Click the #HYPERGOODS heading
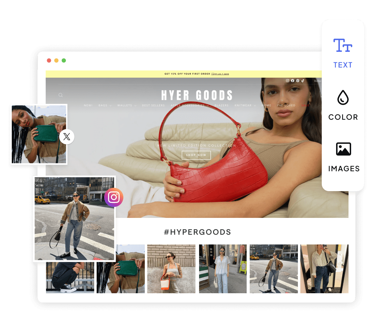The height and width of the screenshot is (319, 372). (x=197, y=232)
